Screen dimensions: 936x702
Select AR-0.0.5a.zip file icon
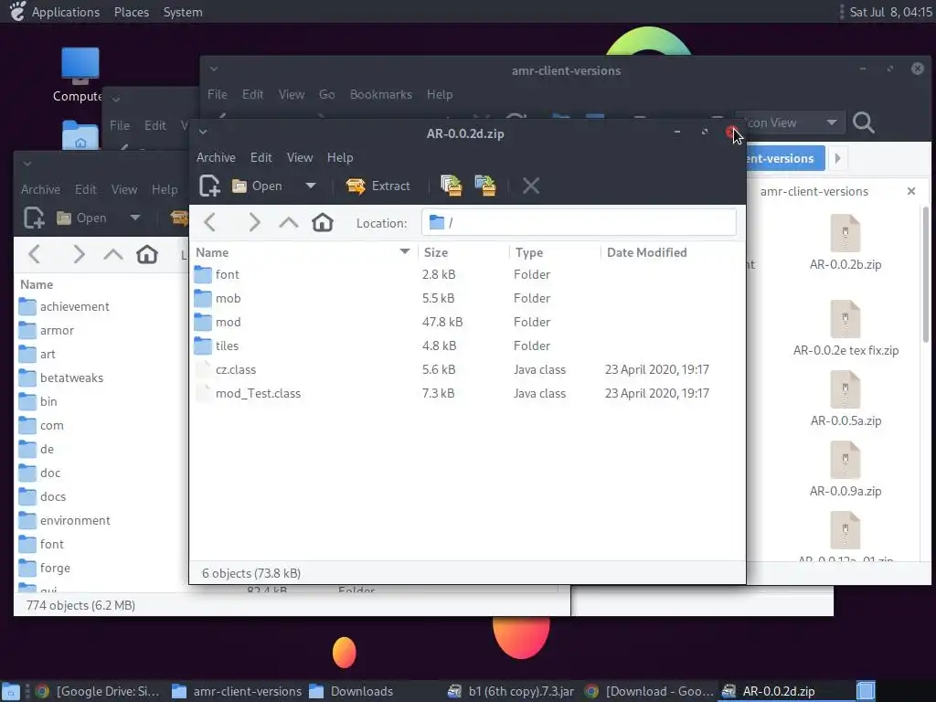[x=846, y=399]
